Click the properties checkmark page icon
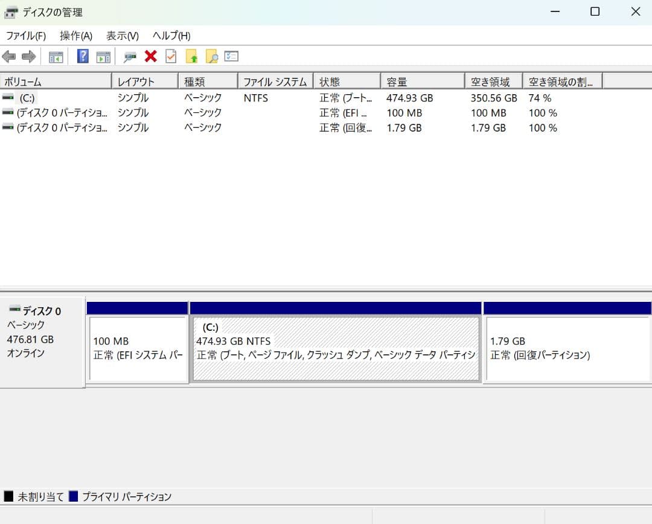The width and height of the screenshot is (652, 524). coord(171,57)
